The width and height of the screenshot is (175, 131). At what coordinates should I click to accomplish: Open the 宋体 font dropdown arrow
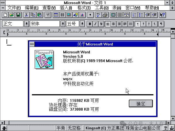(x=63, y=24)
